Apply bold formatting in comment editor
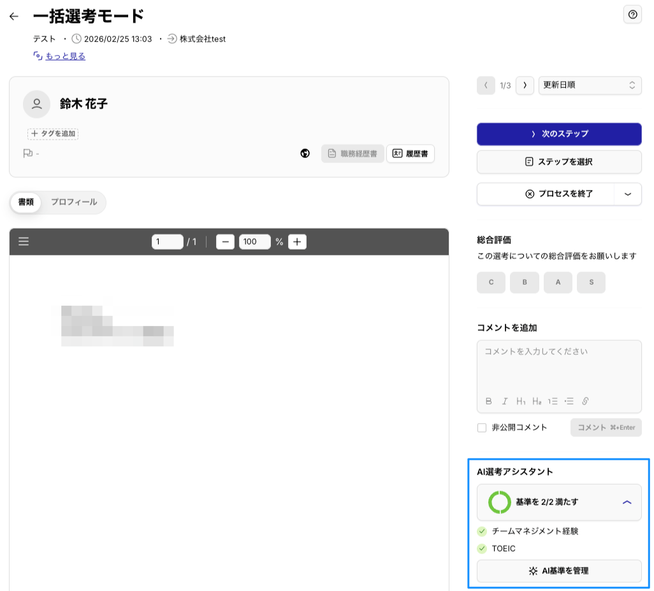Screen dimensions: 654x591 [489, 401]
